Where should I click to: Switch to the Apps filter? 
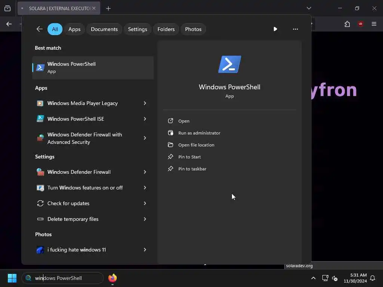pos(74,29)
